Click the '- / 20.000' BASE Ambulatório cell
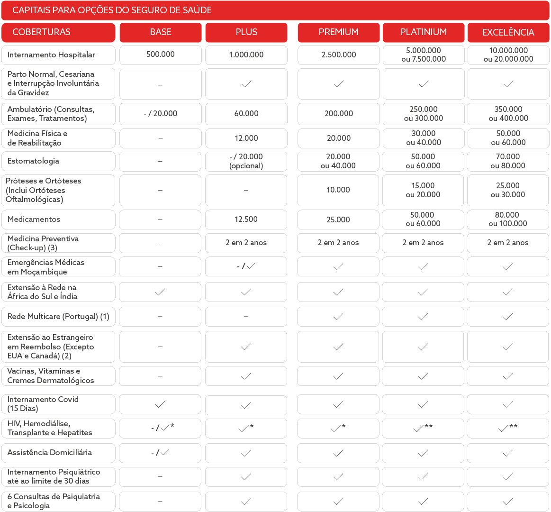Viewport: 551px width, 512px height. click(161, 114)
